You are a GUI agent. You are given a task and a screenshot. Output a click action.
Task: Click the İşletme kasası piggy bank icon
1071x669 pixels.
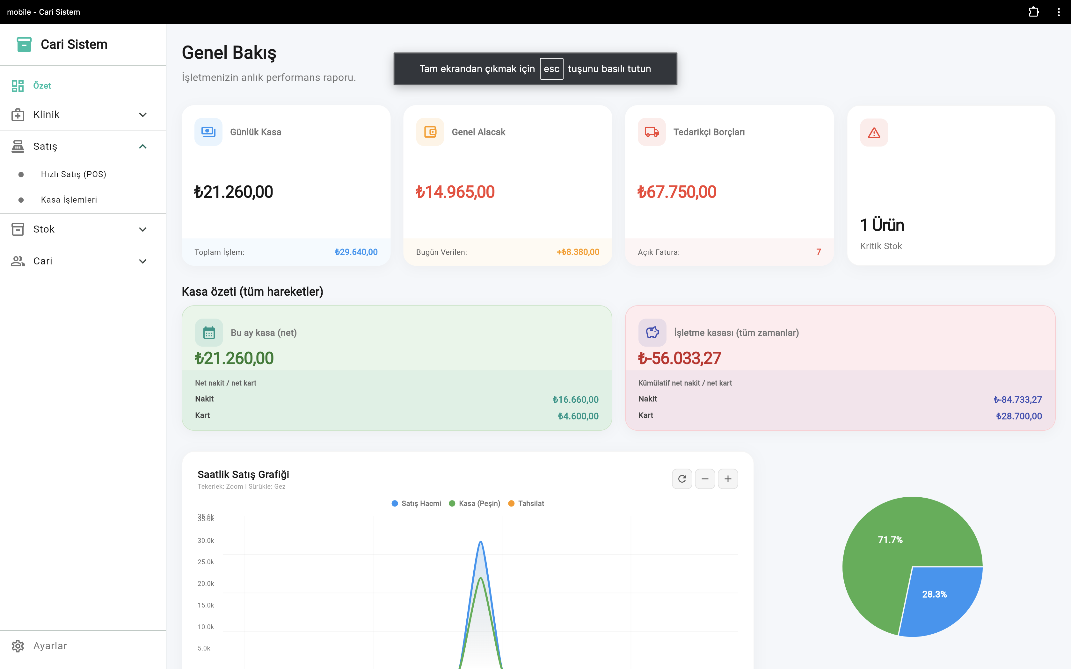pyautogui.click(x=652, y=333)
